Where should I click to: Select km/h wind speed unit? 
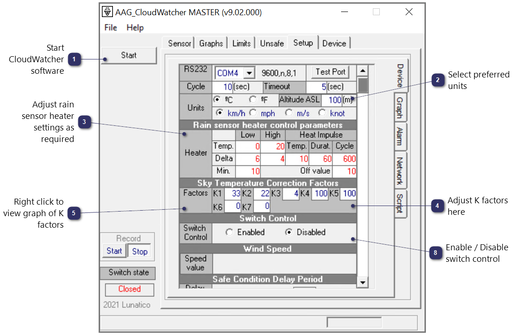click(x=220, y=113)
